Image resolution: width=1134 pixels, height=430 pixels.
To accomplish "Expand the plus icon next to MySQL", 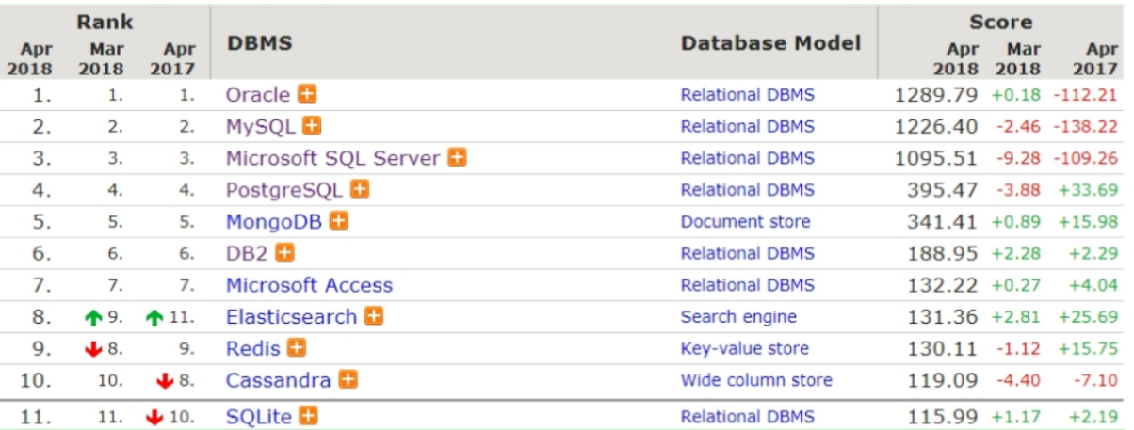I will (x=312, y=126).
